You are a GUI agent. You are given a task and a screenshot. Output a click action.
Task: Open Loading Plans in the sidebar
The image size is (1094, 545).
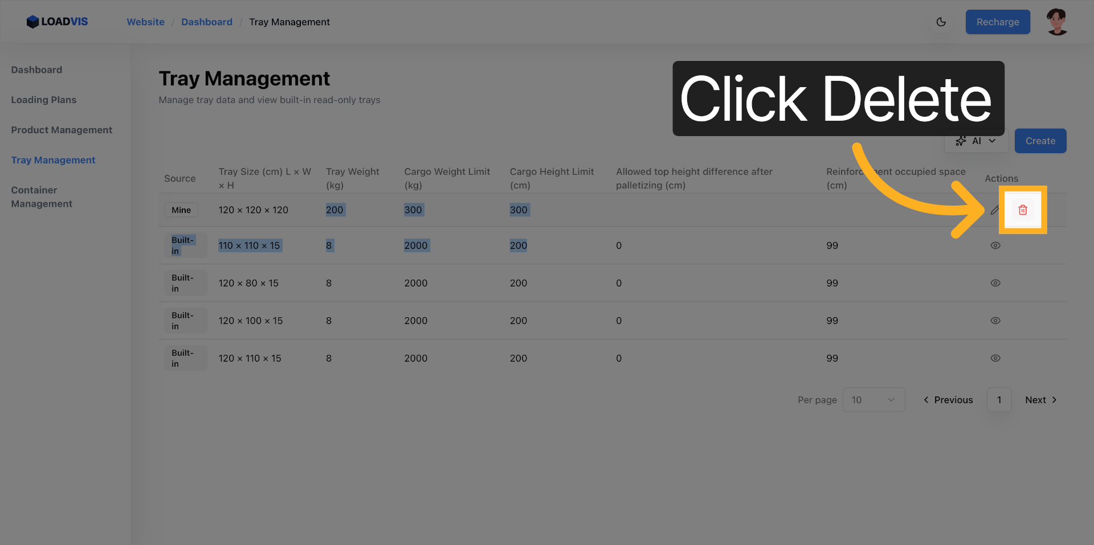(x=44, y=100)
